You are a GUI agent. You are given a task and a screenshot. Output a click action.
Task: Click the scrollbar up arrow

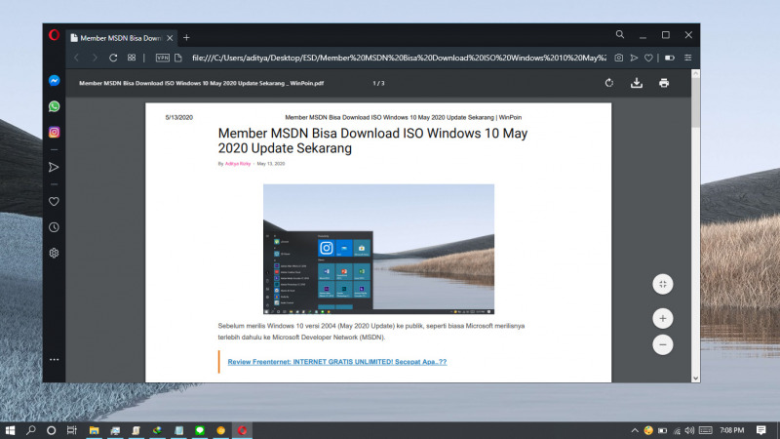(695, 74)
